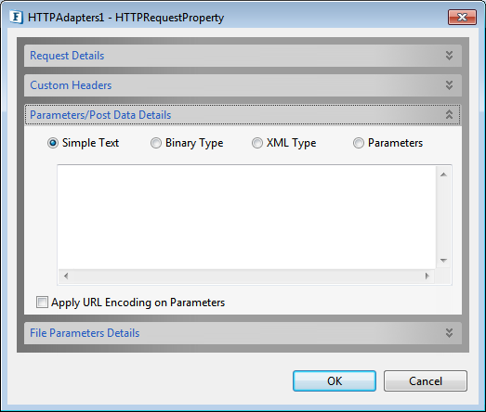Collapse Parameters/Post Data Details chevron icon

pos(449,115)
